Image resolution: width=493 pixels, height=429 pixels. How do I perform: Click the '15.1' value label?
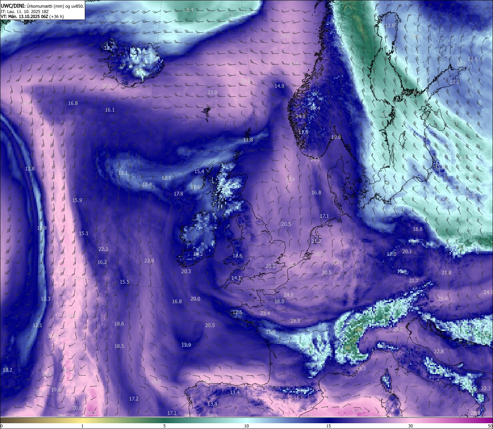point(84,233)
